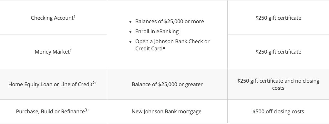Click Balance of $25,000 or greater text

coord(167,84)
